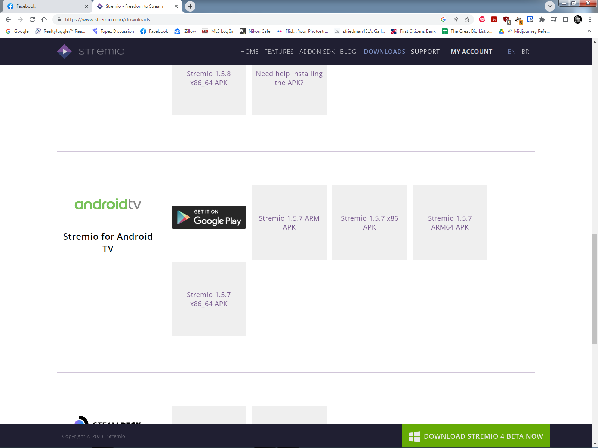Click Download Stremio 4 Beta Now button

click(476, 436)
